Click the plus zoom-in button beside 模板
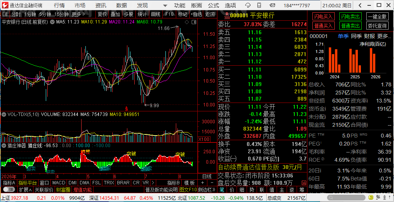394x202 pixels. pos(202,183)
